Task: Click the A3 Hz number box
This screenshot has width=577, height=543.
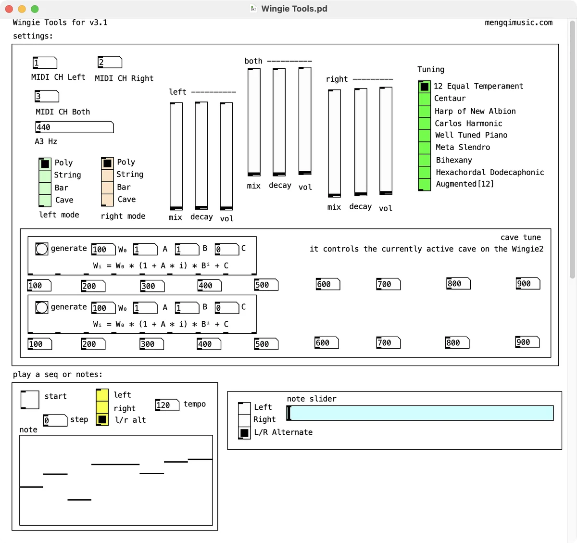Action: [74, 127]
